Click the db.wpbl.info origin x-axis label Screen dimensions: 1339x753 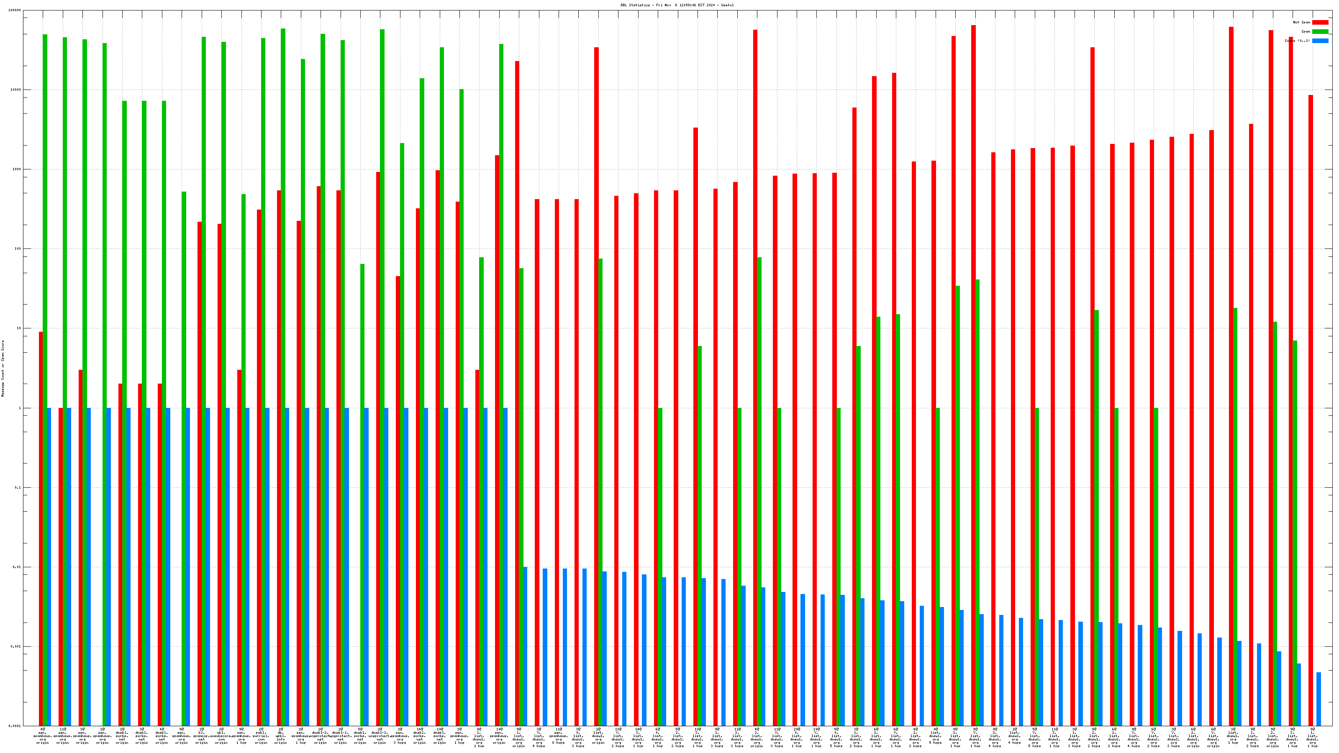(x=281, y=736)
